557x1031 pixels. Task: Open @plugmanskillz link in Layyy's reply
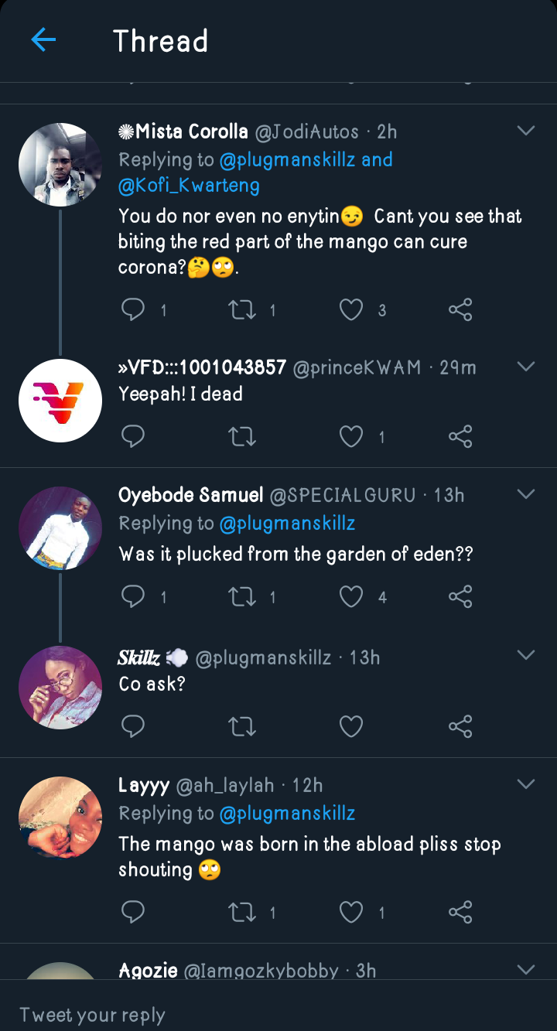coord(287,814)
